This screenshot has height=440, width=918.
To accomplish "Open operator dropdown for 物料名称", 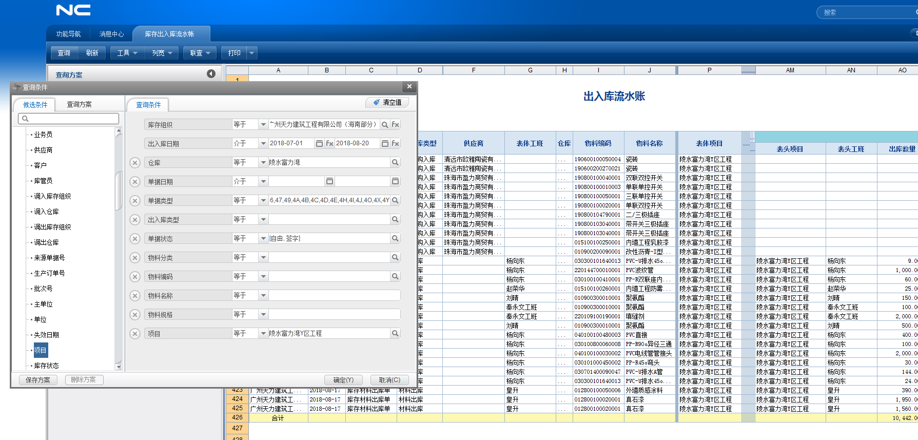I will [263, 295].
